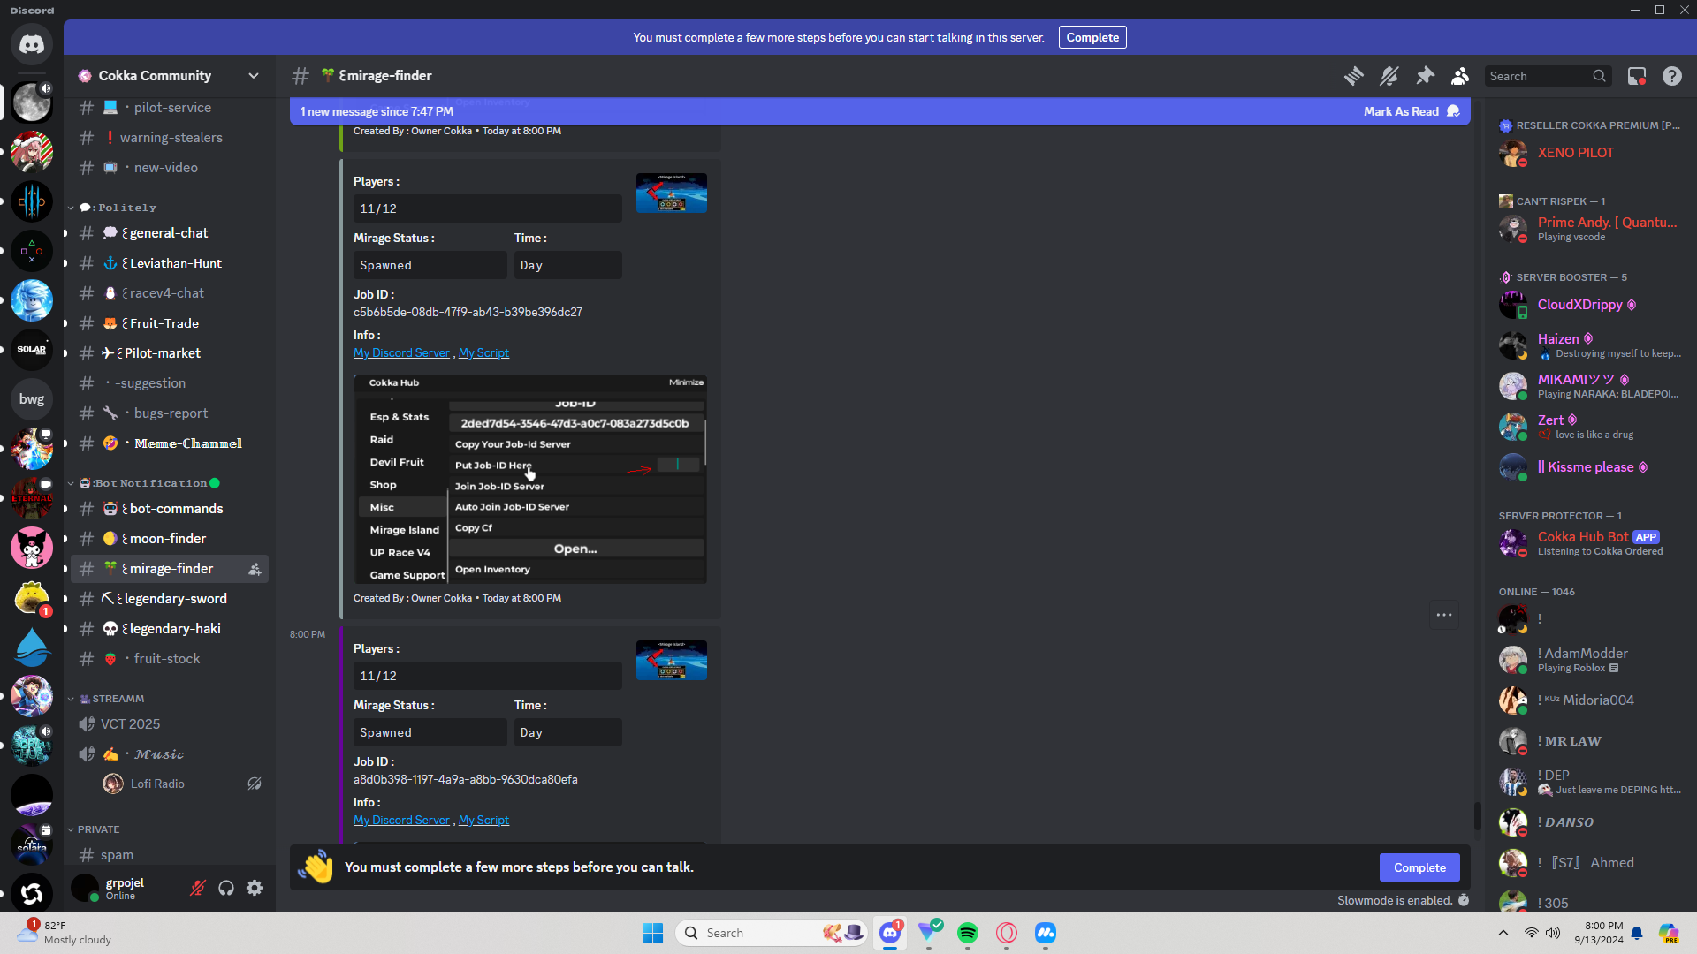The image size is (1697, 954).
Task: Collapse the STREAMM category
Action: click(106, 699)
